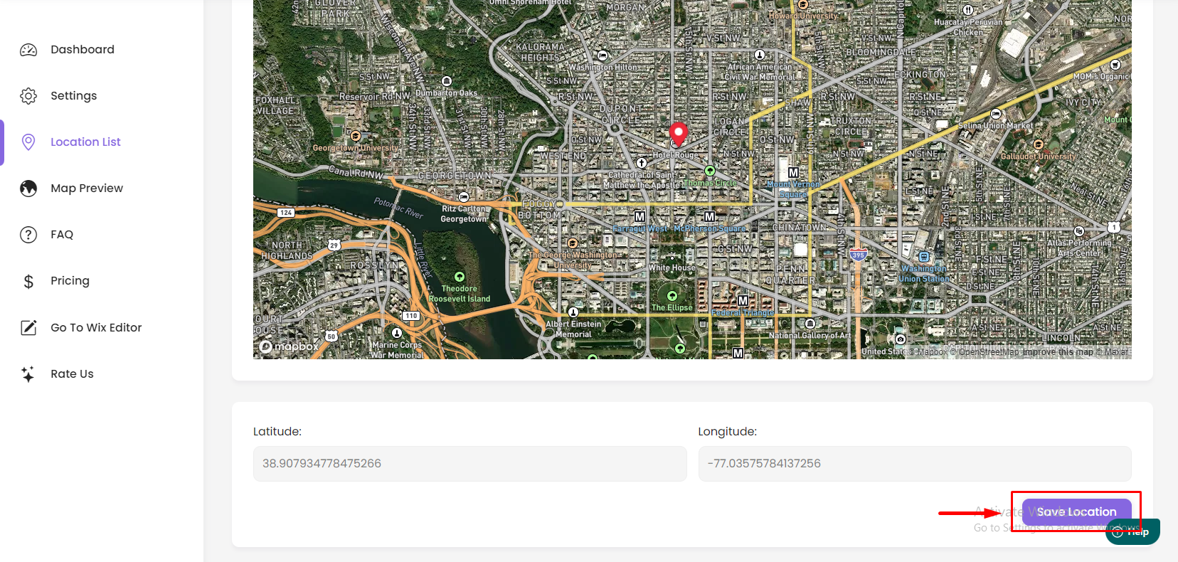The height and width of the screenshot is (562, 1178).
Task: Click the red location pin on map
Action: (678, 133)
